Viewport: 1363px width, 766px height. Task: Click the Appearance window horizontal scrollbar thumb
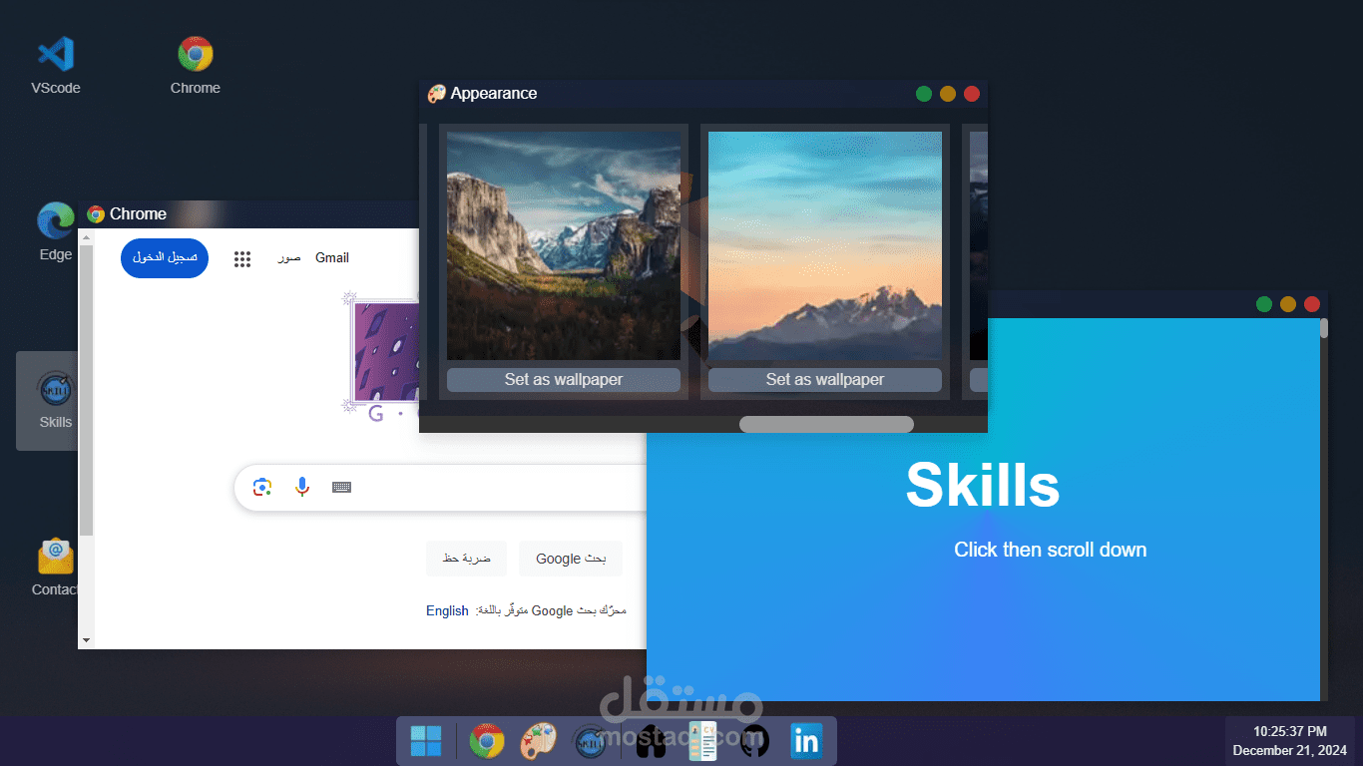826,424
